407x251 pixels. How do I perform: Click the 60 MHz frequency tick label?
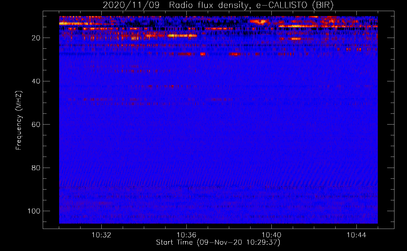(x=36, y=124)
